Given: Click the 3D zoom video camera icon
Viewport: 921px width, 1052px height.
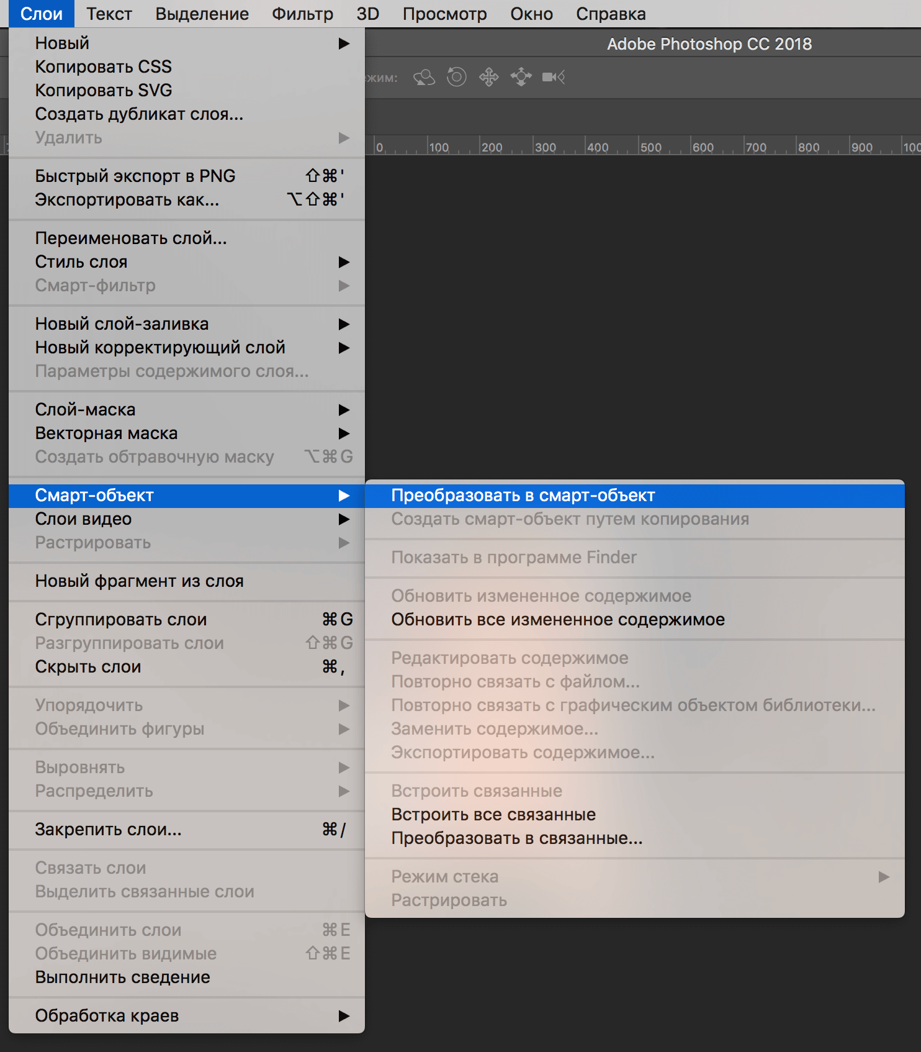Looking at the screenshot, I should point(554,77).
